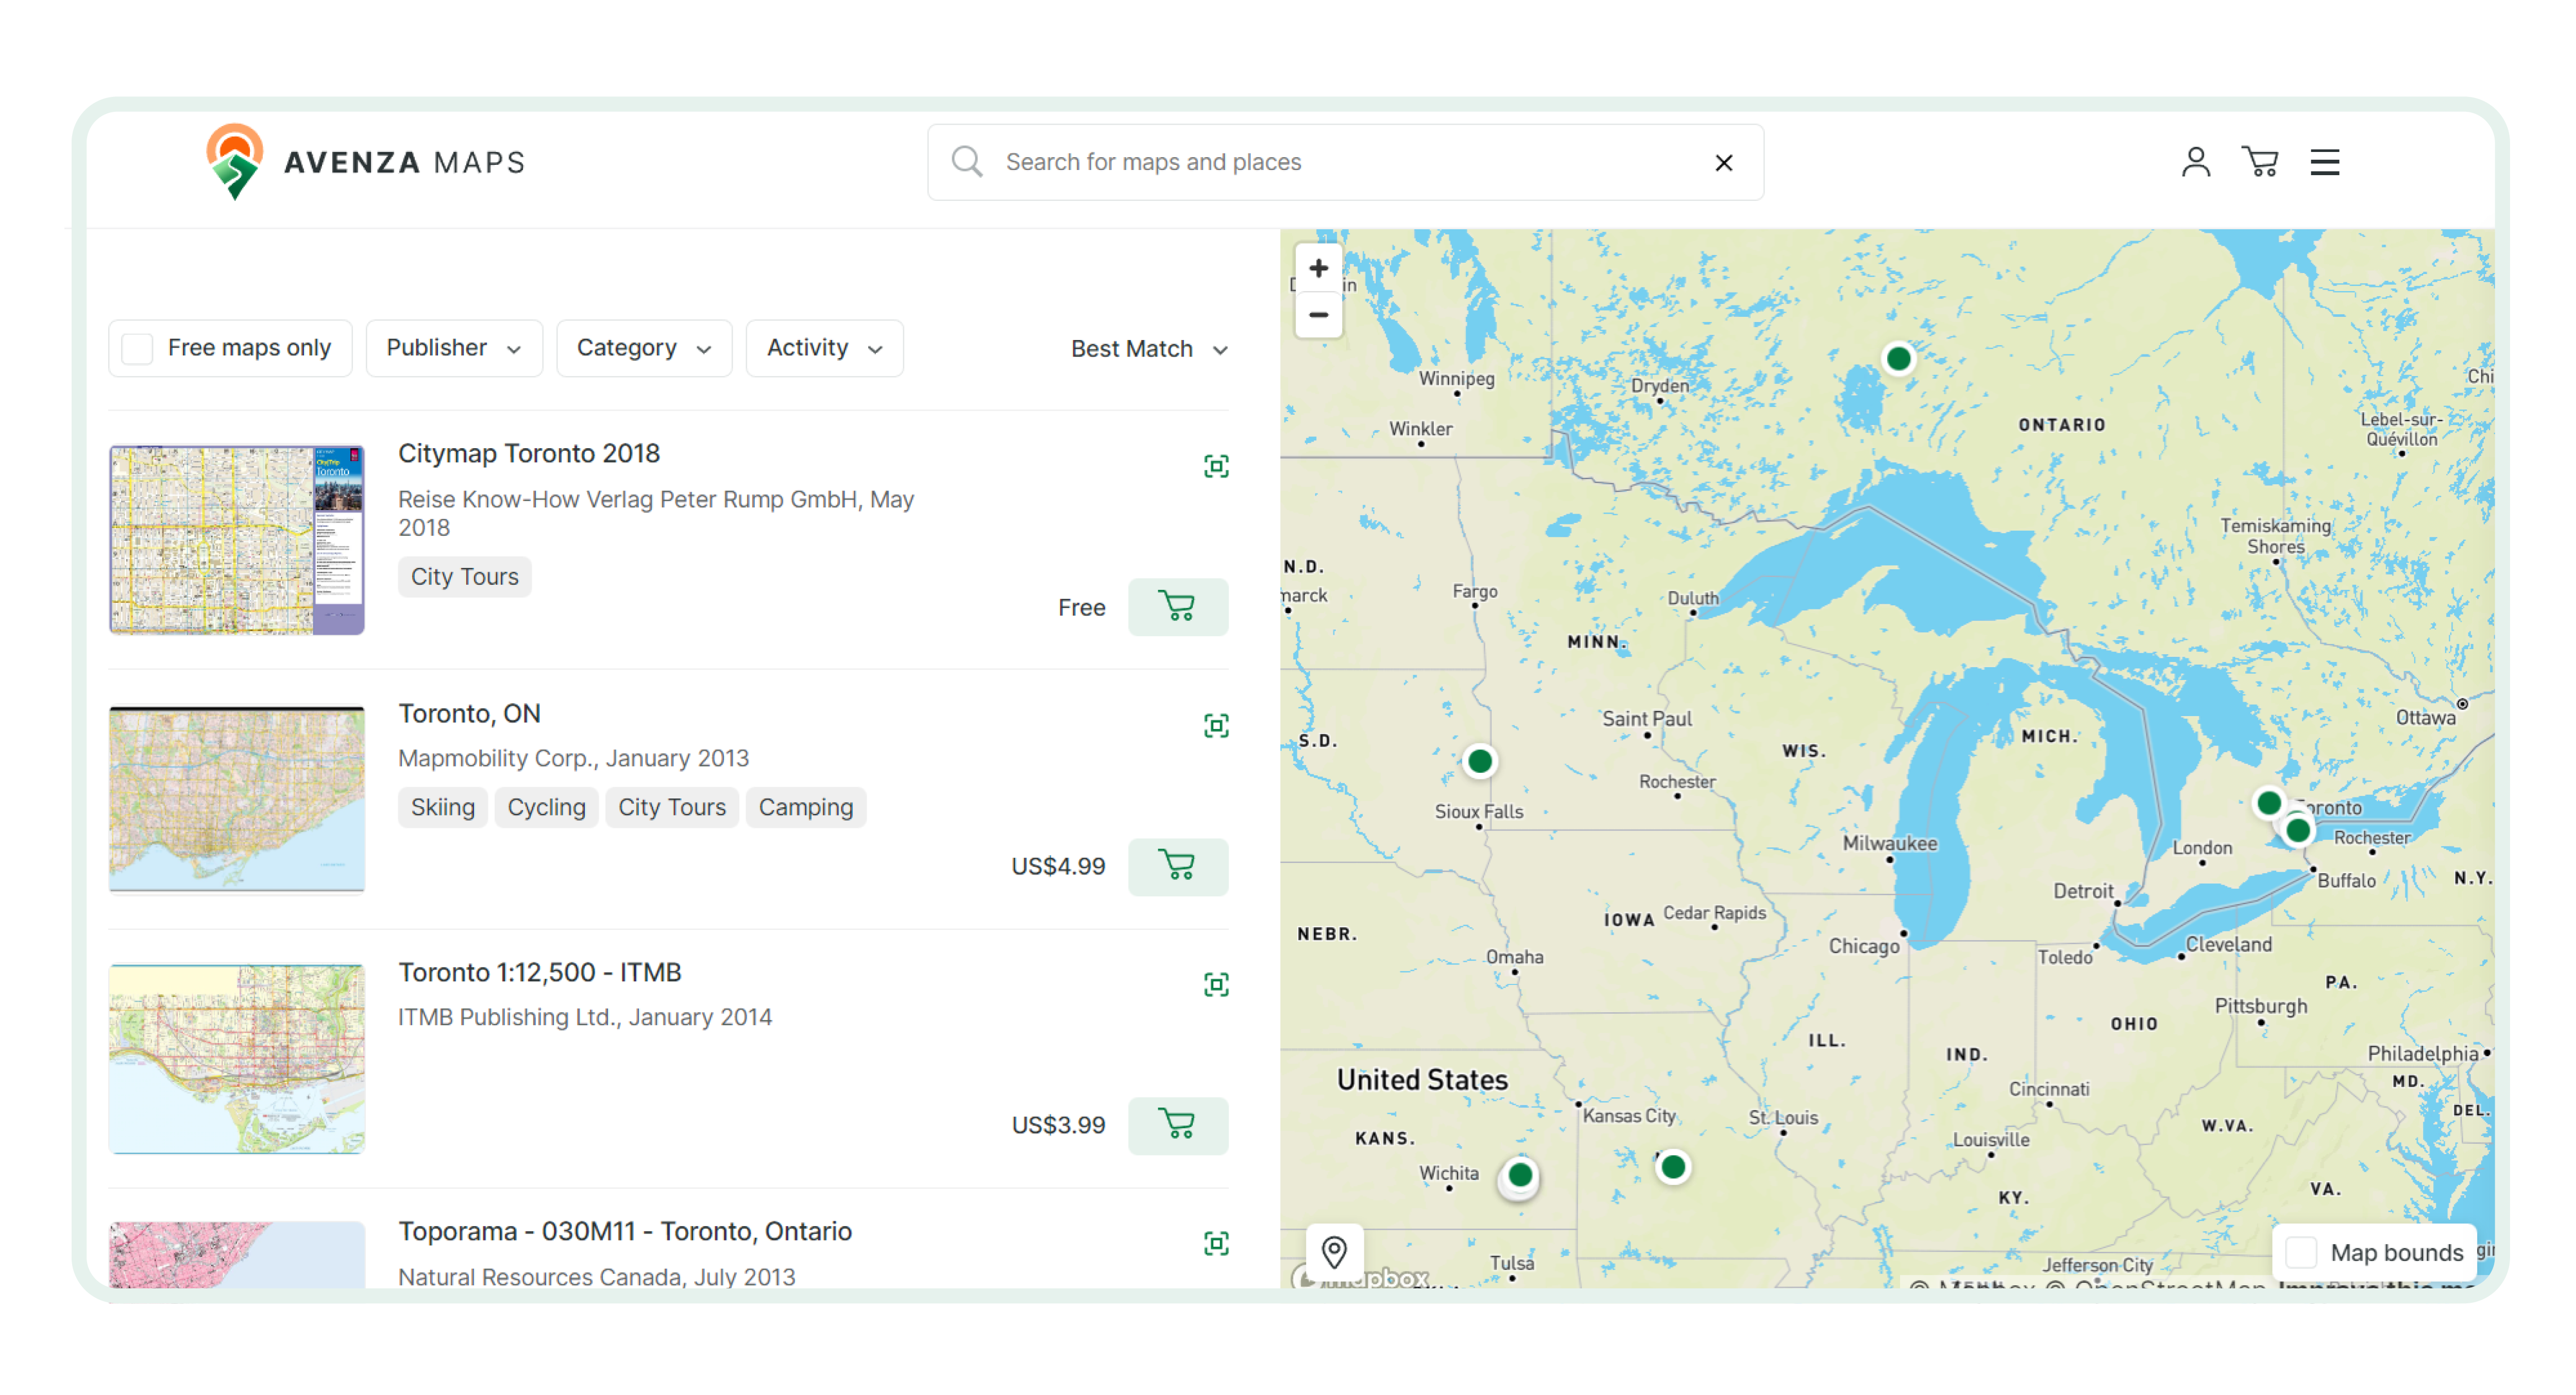The image size is (2576, 1395).
Task: Open the Toronto, ON map title
Action: pos(469,713)
